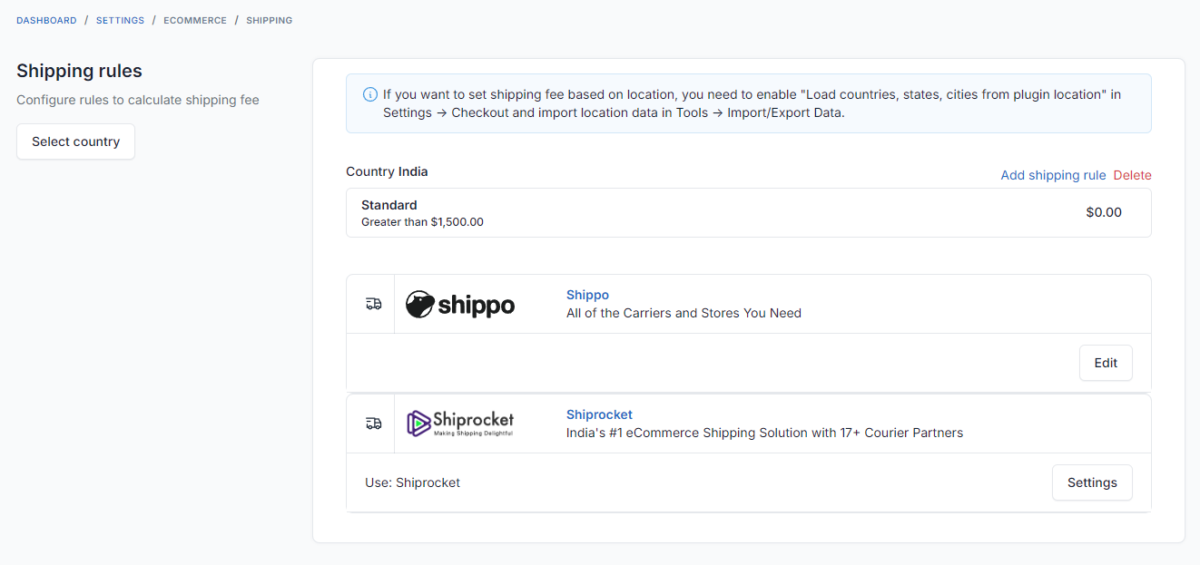Go to the Settings breadcrumb
Screen dimensions: 1200x565
120,20
